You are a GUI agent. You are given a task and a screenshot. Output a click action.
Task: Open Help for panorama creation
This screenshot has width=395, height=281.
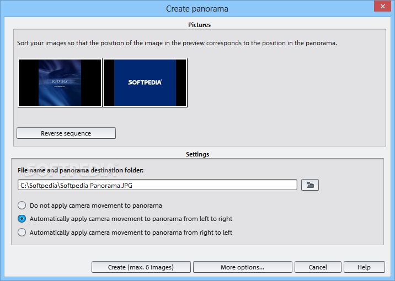(x=364, y=267)
